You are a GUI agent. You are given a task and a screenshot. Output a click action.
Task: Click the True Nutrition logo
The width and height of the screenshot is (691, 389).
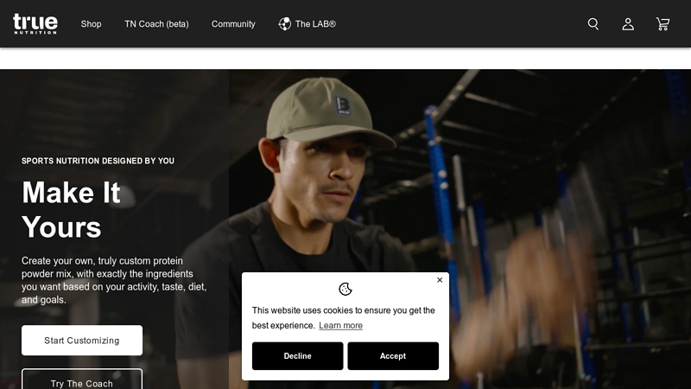[35, 23]
